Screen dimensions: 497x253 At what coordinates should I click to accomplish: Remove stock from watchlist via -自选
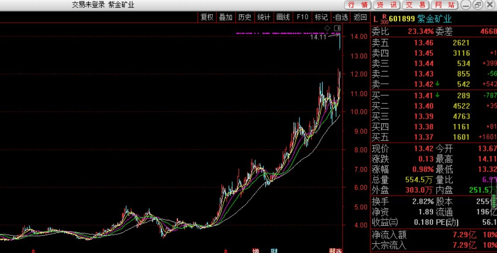341,17
